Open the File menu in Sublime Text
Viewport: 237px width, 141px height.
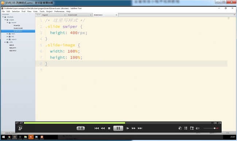pyautogui.click(x=3, y=11)
